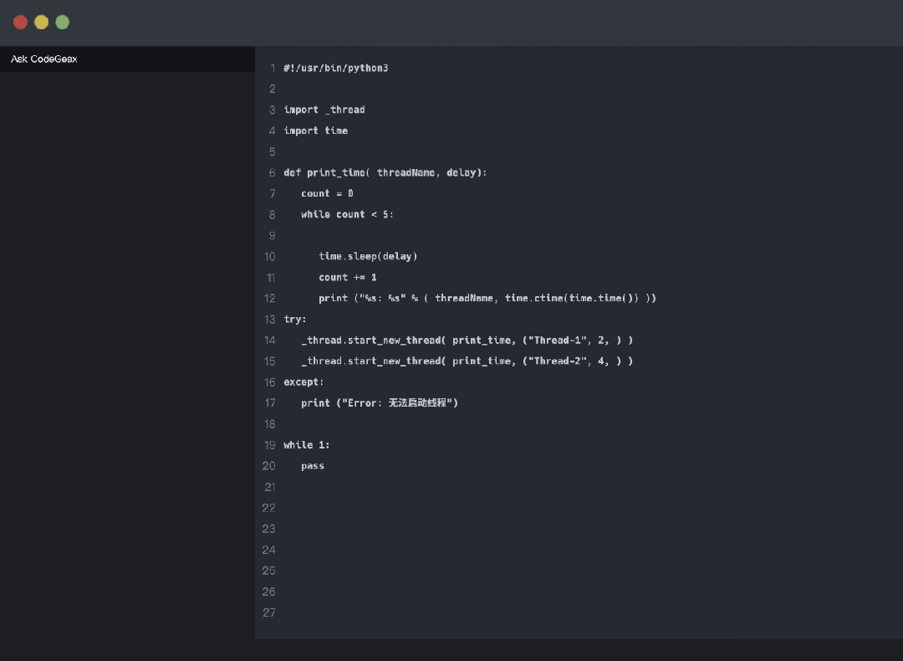Click the 'while 1:' line

click(x=306, y=445)
